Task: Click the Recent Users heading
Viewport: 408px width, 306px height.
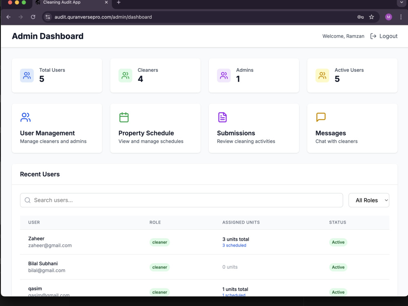Action: coord(40,174)
